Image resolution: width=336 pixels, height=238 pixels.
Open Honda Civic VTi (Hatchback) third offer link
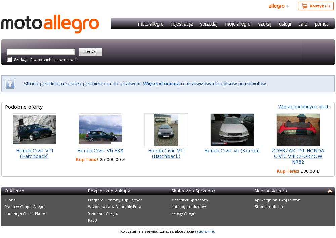(166, 154)
